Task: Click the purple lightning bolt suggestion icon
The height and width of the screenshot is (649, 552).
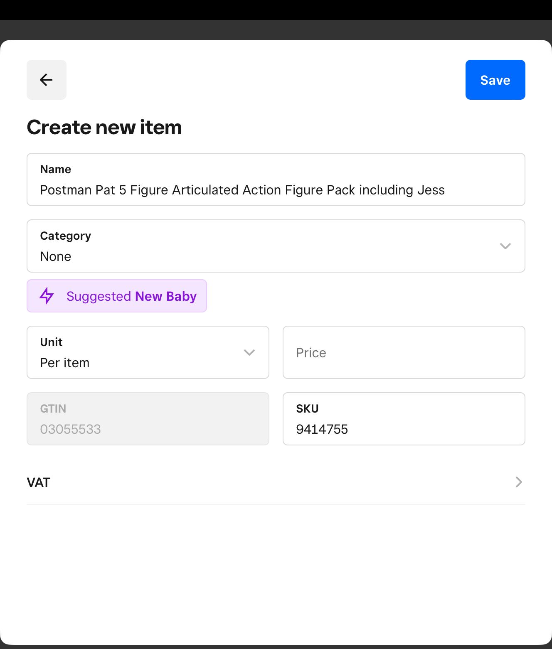Action: click(47, 296)
